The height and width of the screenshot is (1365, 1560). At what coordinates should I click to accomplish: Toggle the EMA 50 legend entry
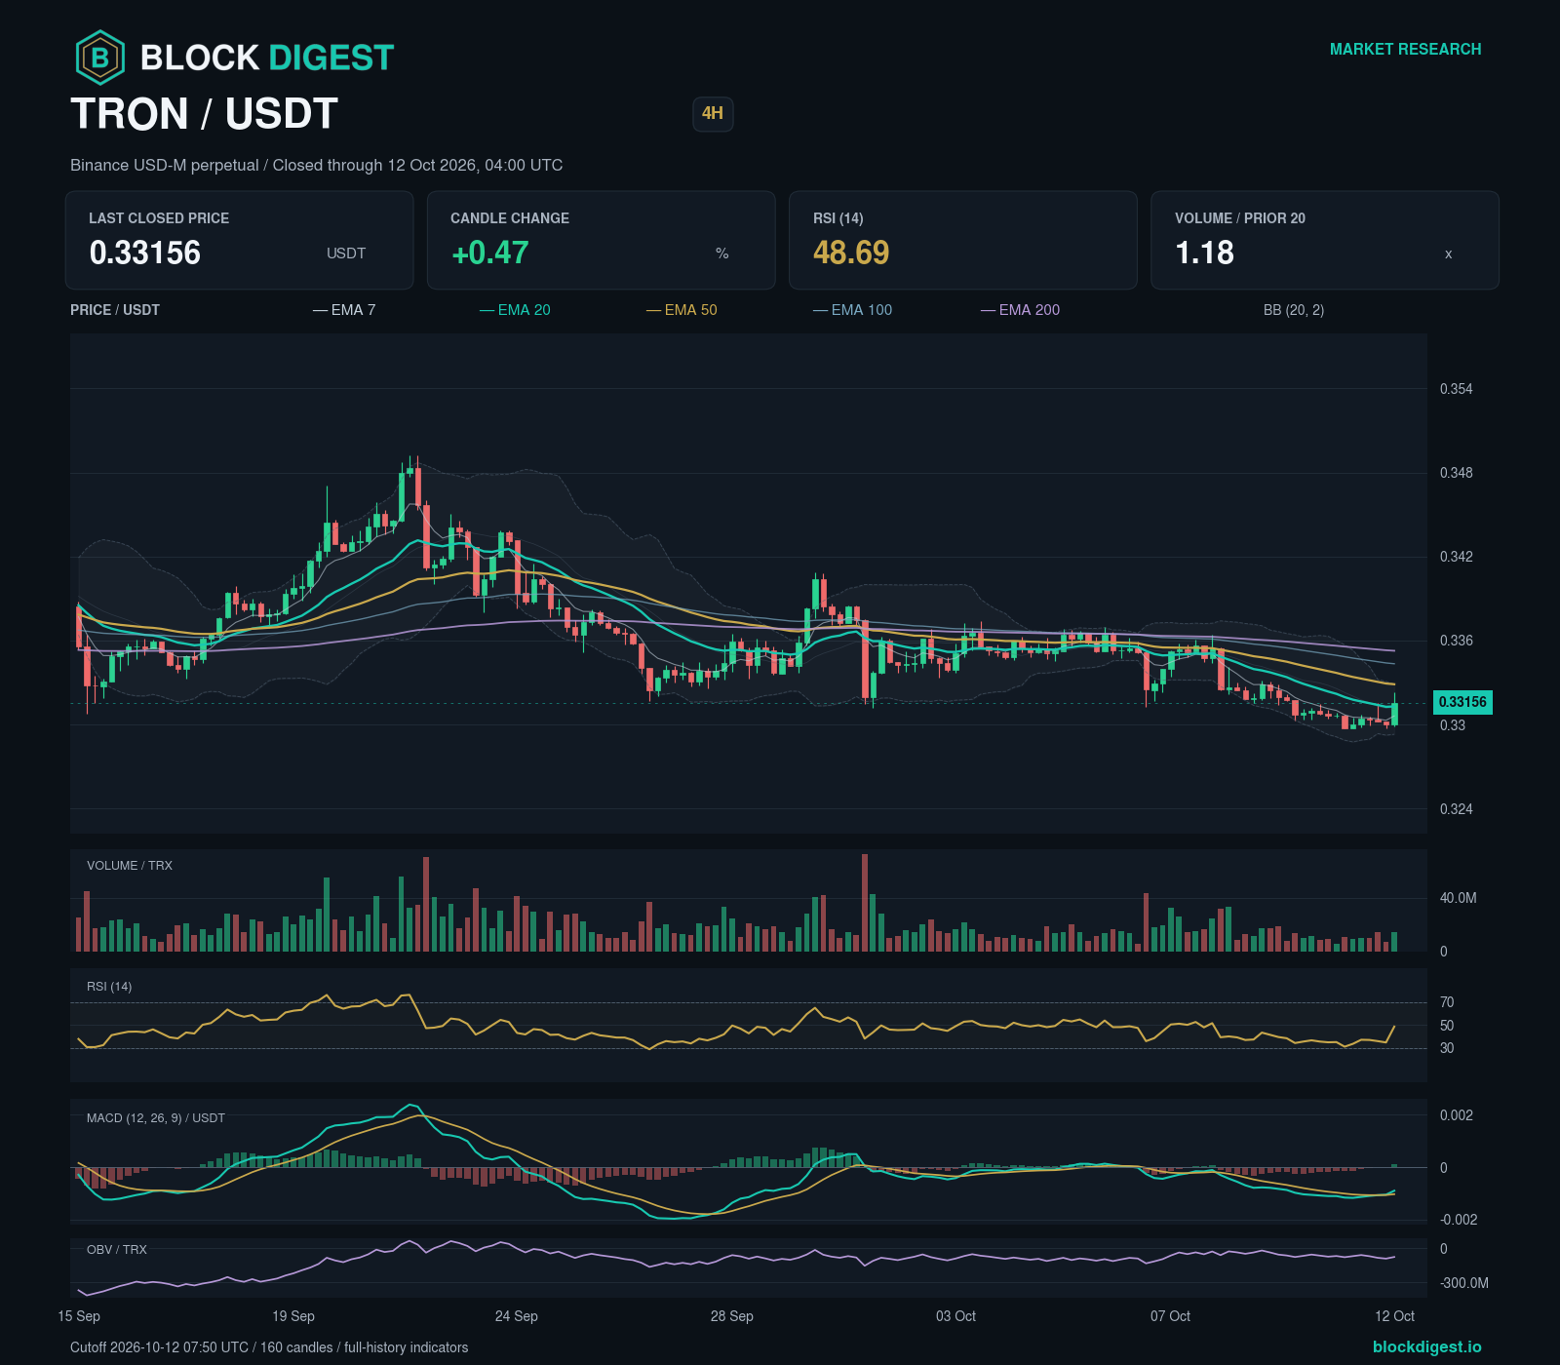[682, 310]
